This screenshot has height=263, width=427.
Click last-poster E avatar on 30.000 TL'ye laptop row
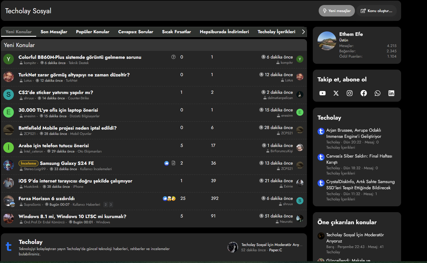(300, 112)
